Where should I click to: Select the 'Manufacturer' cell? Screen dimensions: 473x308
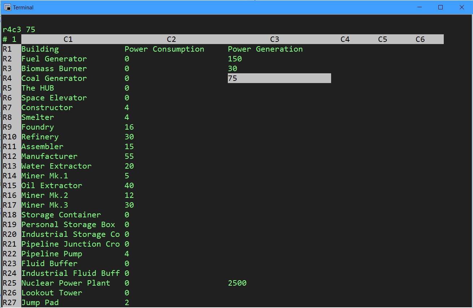49,156
